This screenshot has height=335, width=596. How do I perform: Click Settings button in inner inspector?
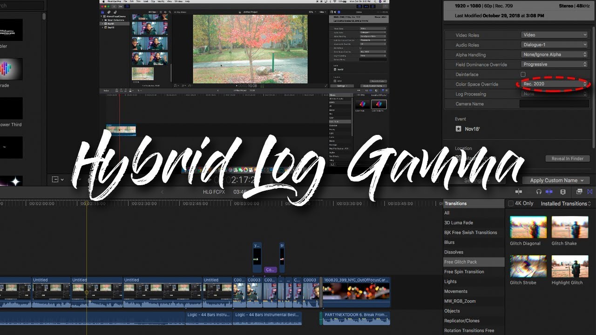[x=342, y=86]
